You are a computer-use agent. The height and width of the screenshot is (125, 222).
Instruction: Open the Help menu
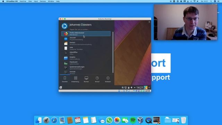(x=58, y=1)
